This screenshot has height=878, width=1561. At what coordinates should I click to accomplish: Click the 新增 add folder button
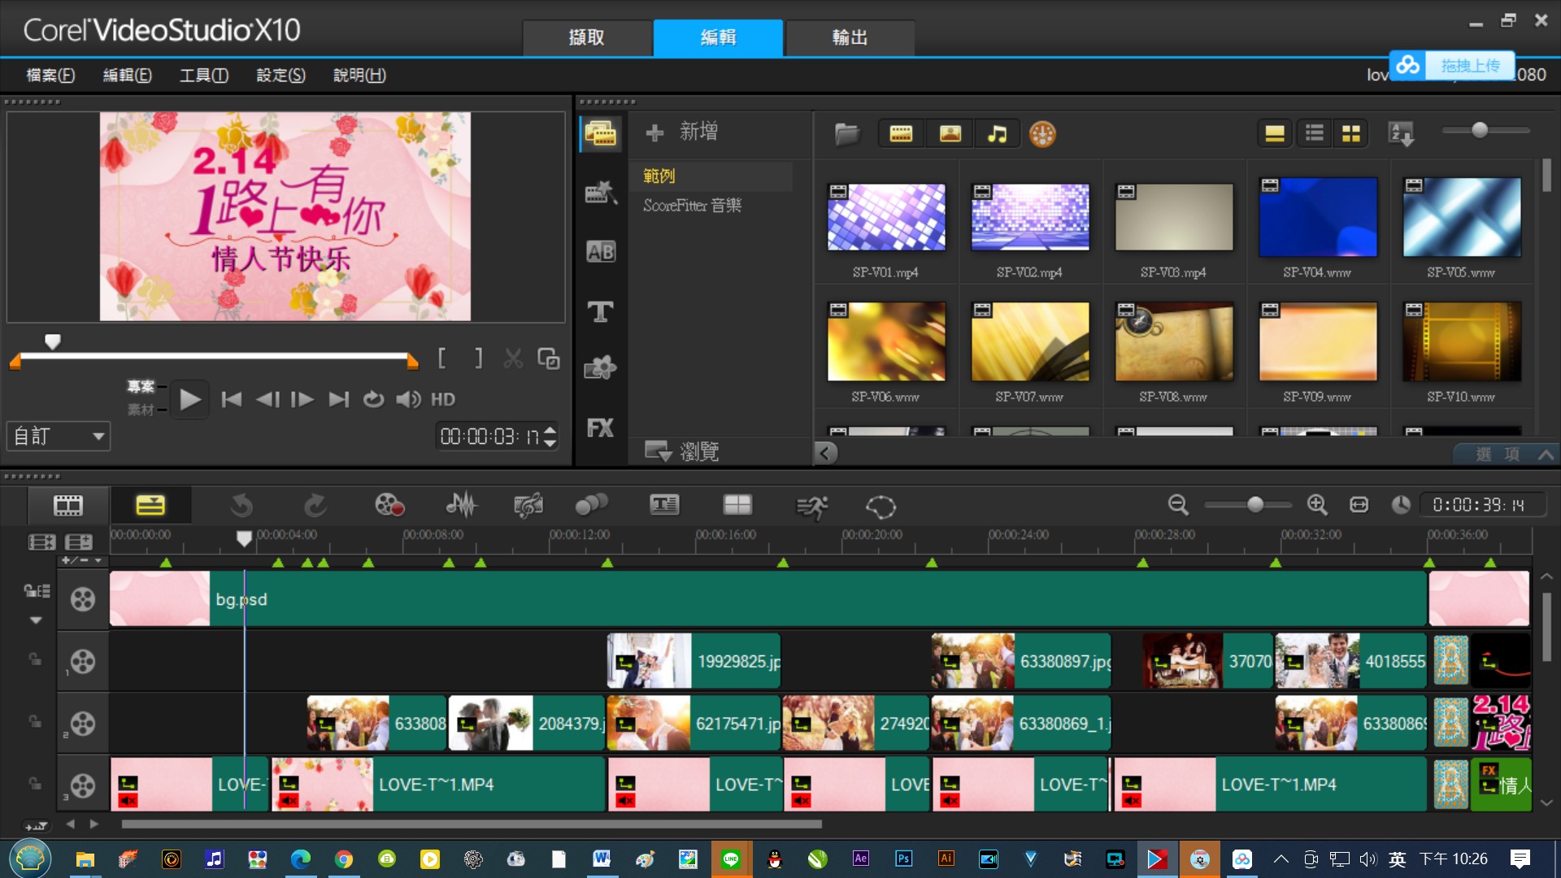point(681,132)
